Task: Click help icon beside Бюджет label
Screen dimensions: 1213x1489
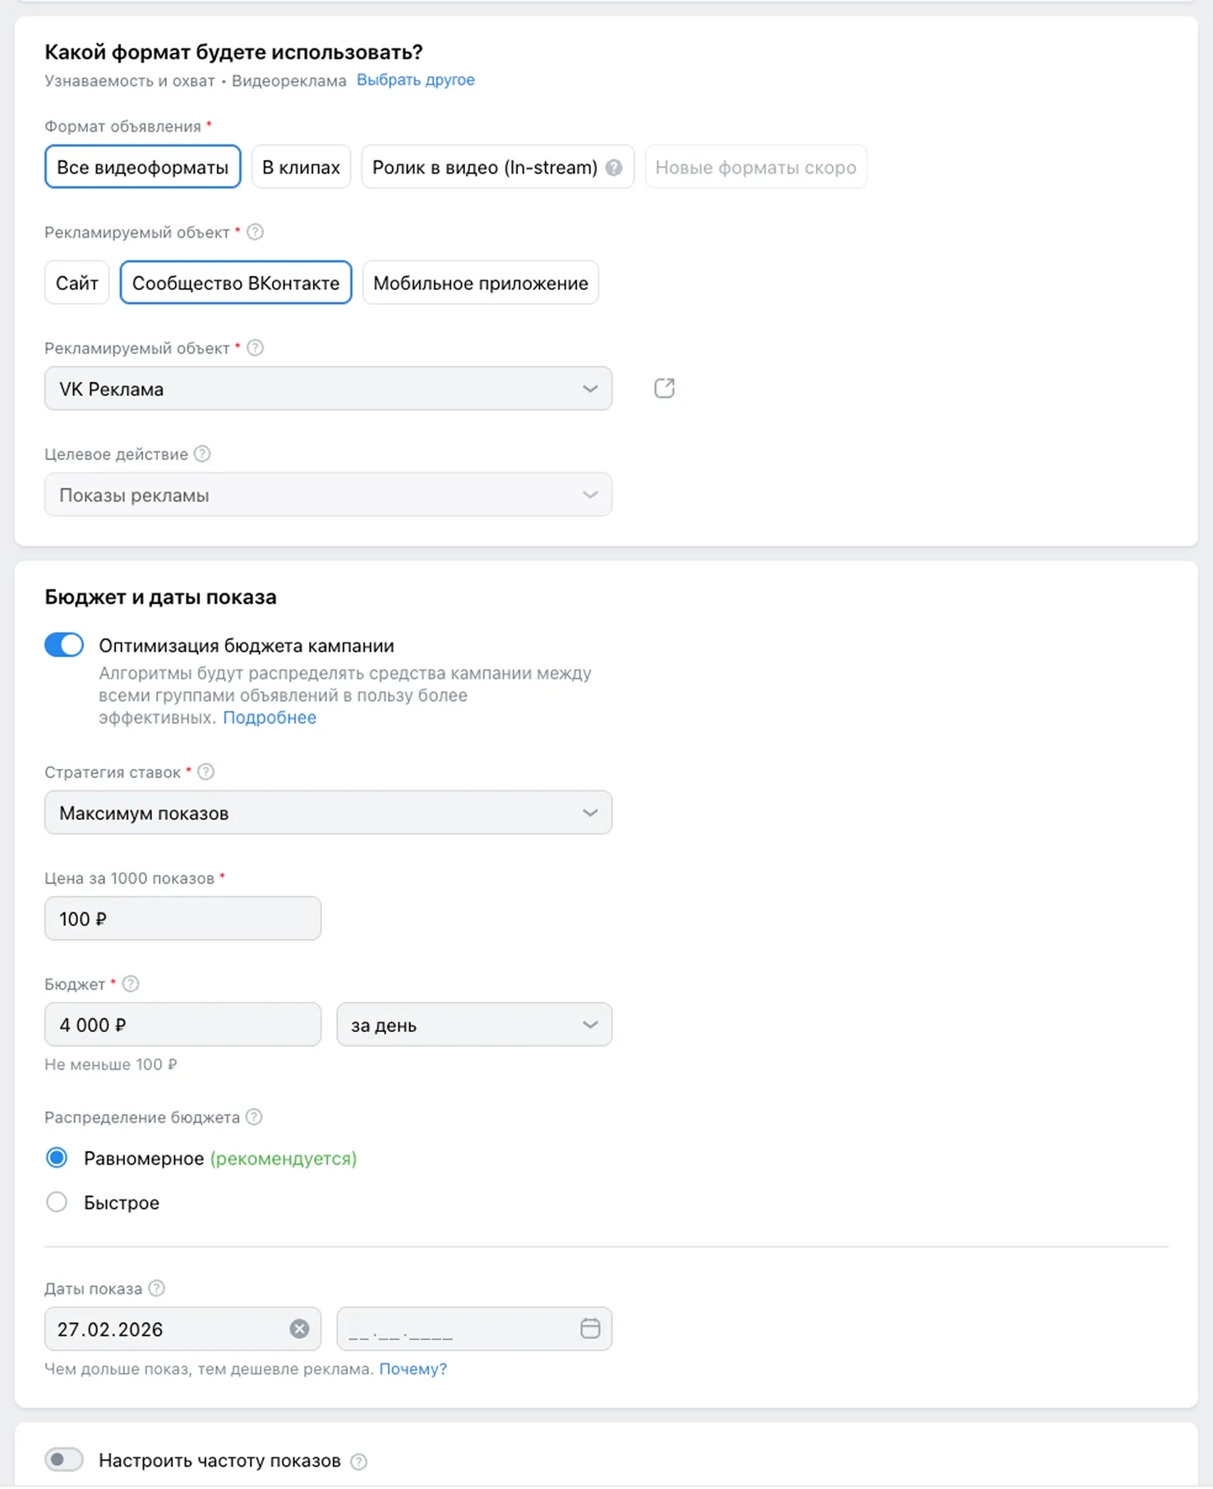Action: click(x=131, y=984)
